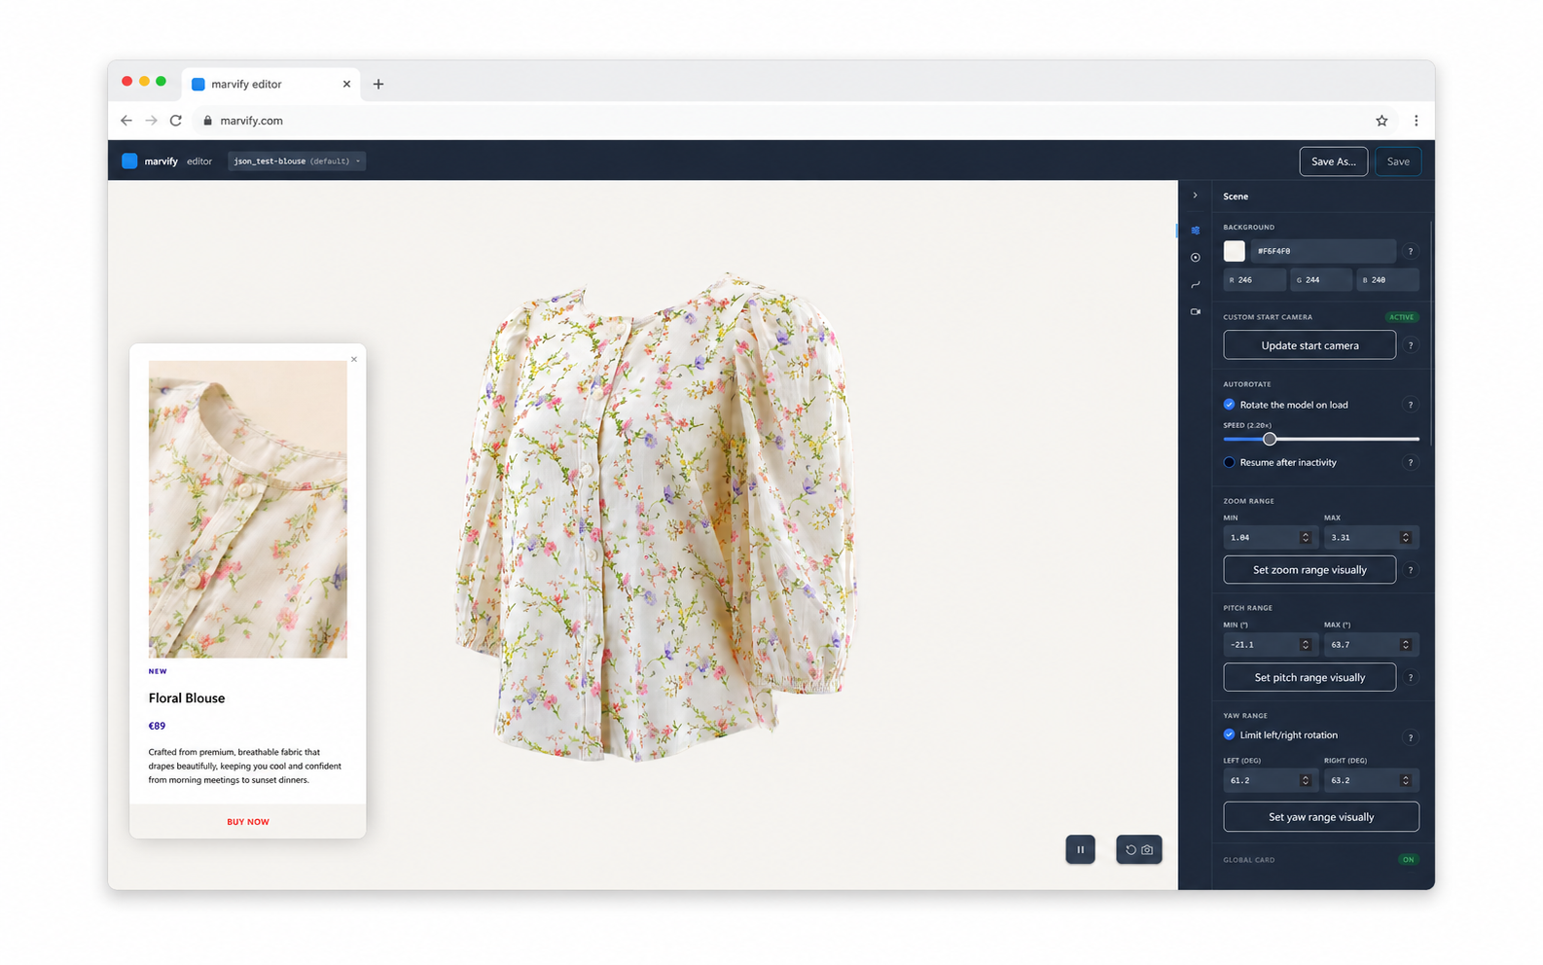Viewport: 1543px width, 965px height.
Task: Click the Floral Blouse card title
Action: pos(187,698)
